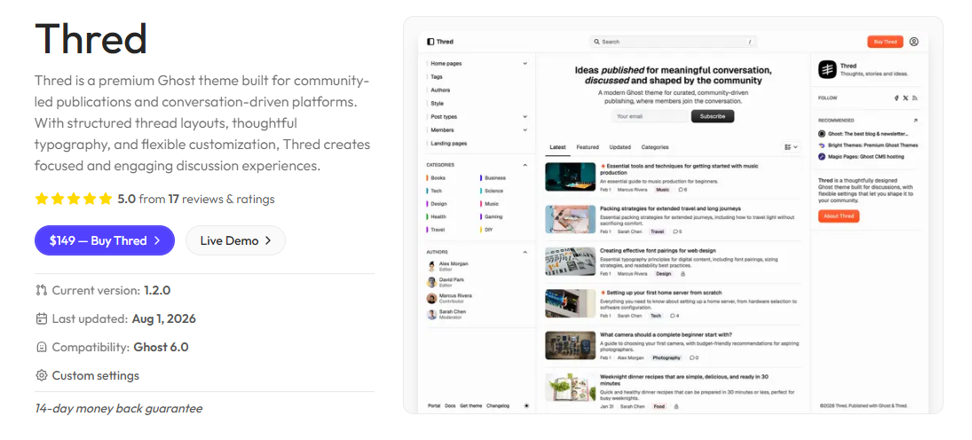Image resolution: width=972 pixels, height=440 pixels.
Task: Click the Subscribe button
Action: pos(712,116)
